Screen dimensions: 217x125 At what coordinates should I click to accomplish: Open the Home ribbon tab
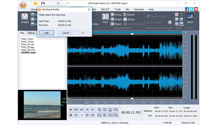tap(34, 9)
